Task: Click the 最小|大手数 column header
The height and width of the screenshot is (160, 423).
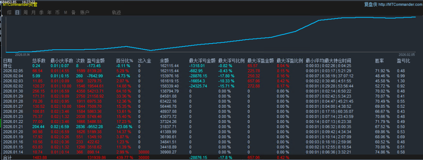Action: [62, 61]
